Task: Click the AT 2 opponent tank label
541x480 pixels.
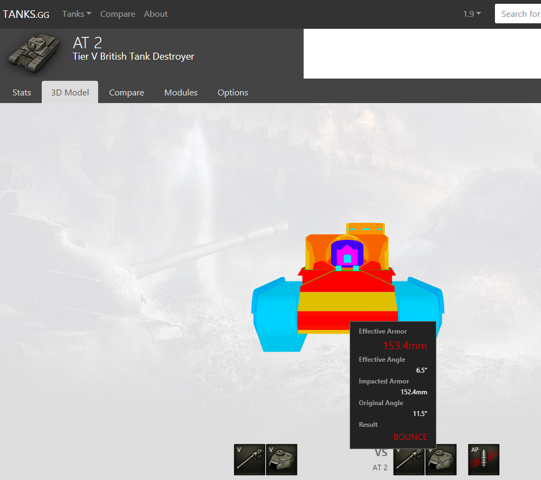Action: [x=380, y=468]
